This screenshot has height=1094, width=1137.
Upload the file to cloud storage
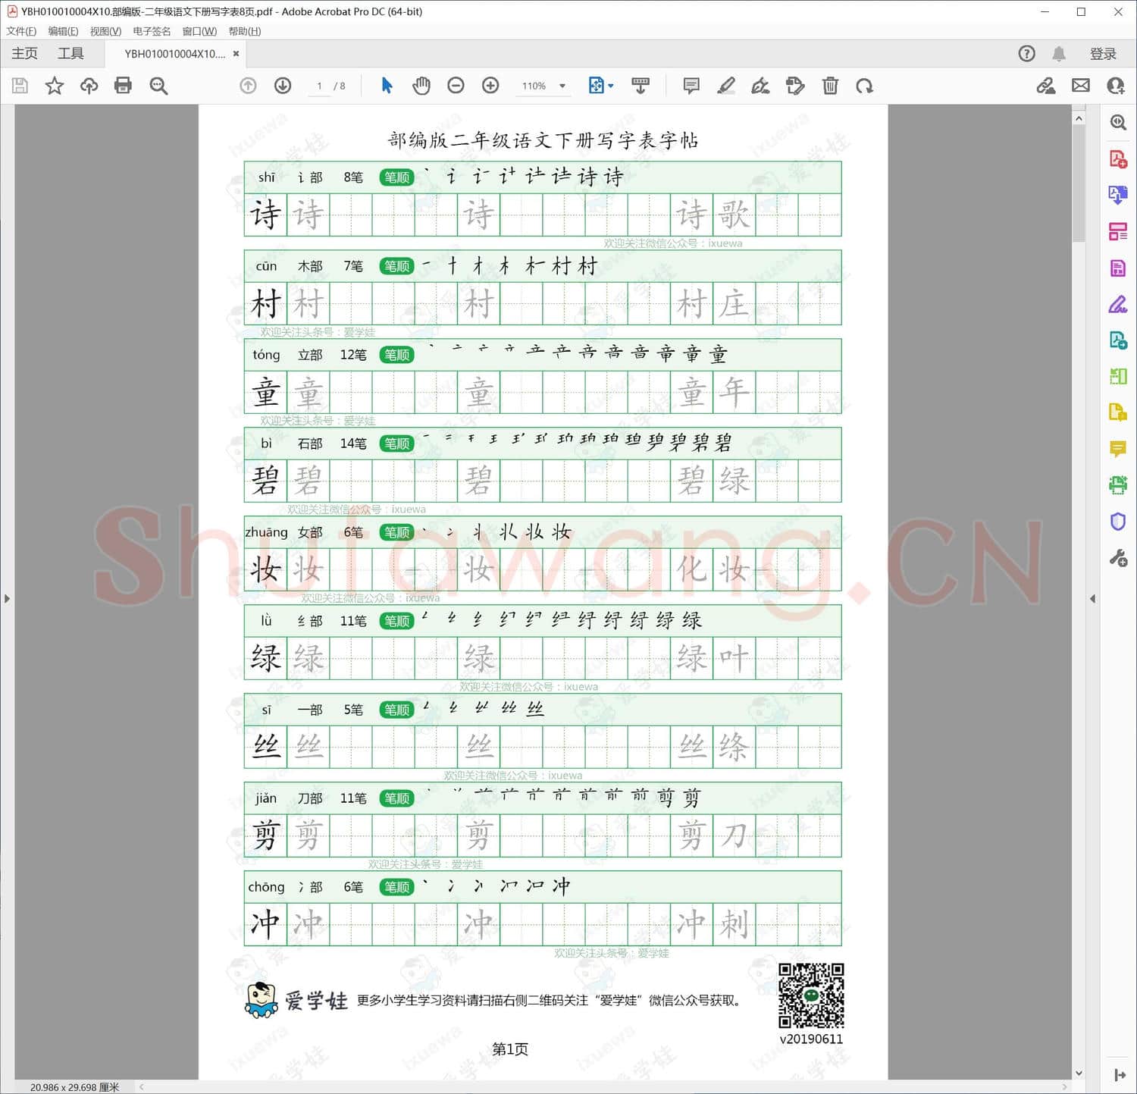[x=89, y=86]
